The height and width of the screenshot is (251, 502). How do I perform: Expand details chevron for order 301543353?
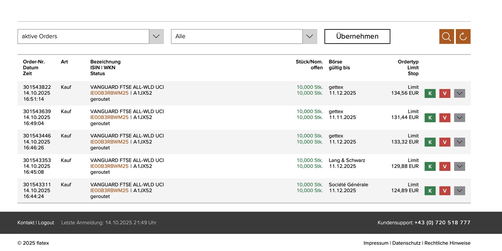459,167
